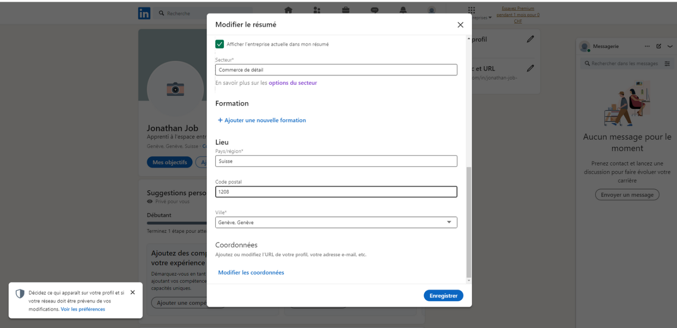
Task: Click the Enregistrer button
Action: click(x=443, y=296)
